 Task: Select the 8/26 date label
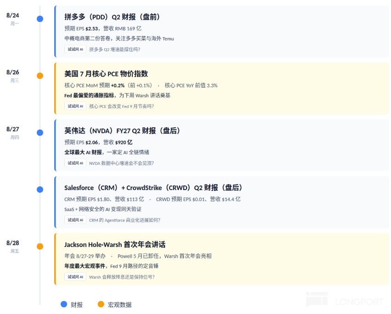point(13,72)
